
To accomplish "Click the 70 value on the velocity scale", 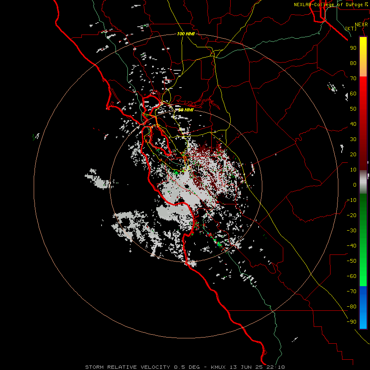I will click(x=353, y=79).
